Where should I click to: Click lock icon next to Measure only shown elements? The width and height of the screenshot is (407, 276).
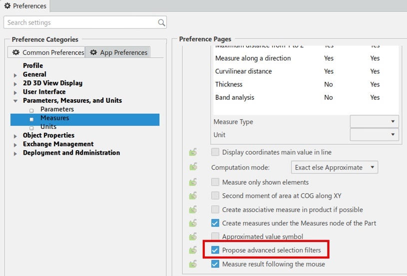(193, 182)
